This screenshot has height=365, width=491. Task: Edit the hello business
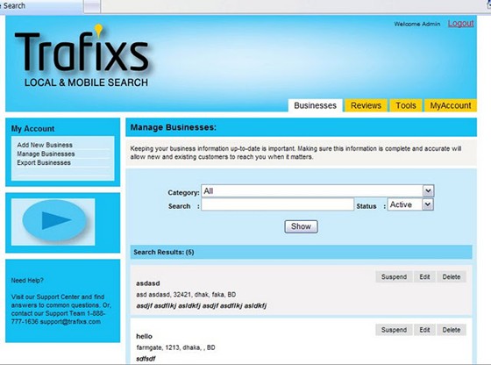(424, 330)
